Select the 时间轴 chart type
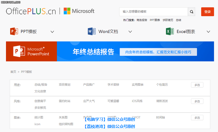The image size is (218, 132). click(161, 117)
